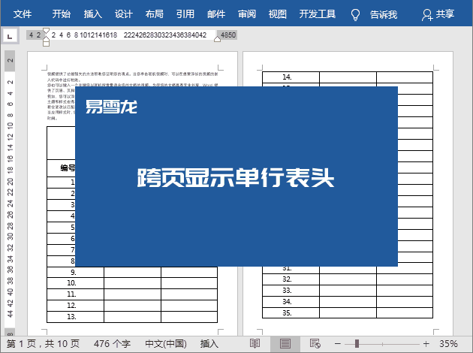
Task: Open the 35% zoom level dialog
Action: (x=448, y=343)
